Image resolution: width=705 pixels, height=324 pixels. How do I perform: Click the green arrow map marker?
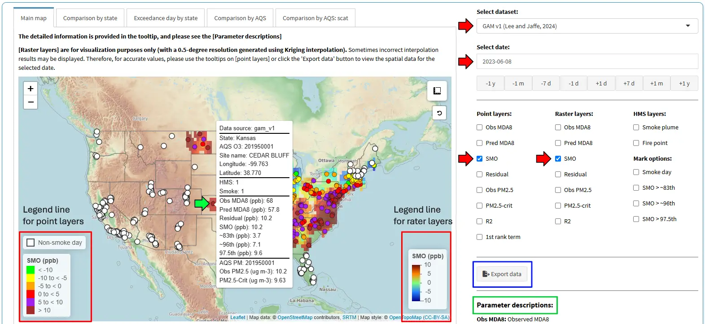click(x=201, y=204)
